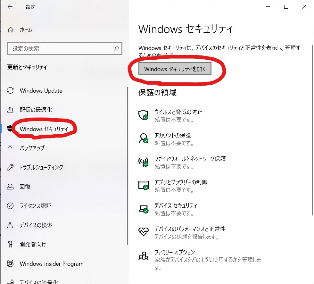314x284 pixels.
Task: Click the アプリとブラウザーの制御 window icon
Action: click(x=144, y=185)
